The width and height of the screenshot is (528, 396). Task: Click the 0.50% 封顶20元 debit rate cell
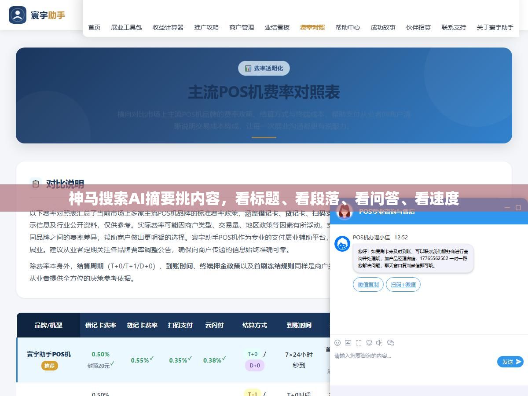[101, 359]
